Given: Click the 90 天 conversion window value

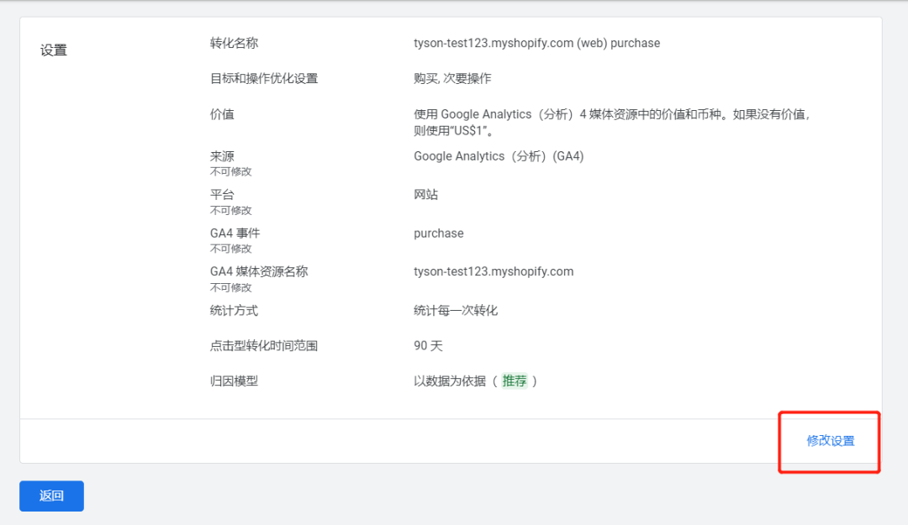Looking at the screenshot, I should (428, 346).
